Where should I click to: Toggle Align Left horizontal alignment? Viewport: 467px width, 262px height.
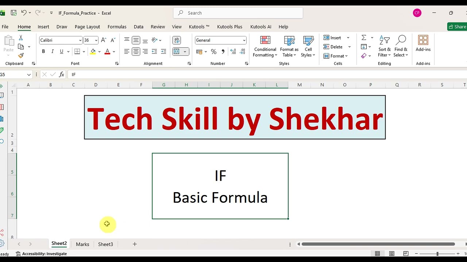(127, 52)
